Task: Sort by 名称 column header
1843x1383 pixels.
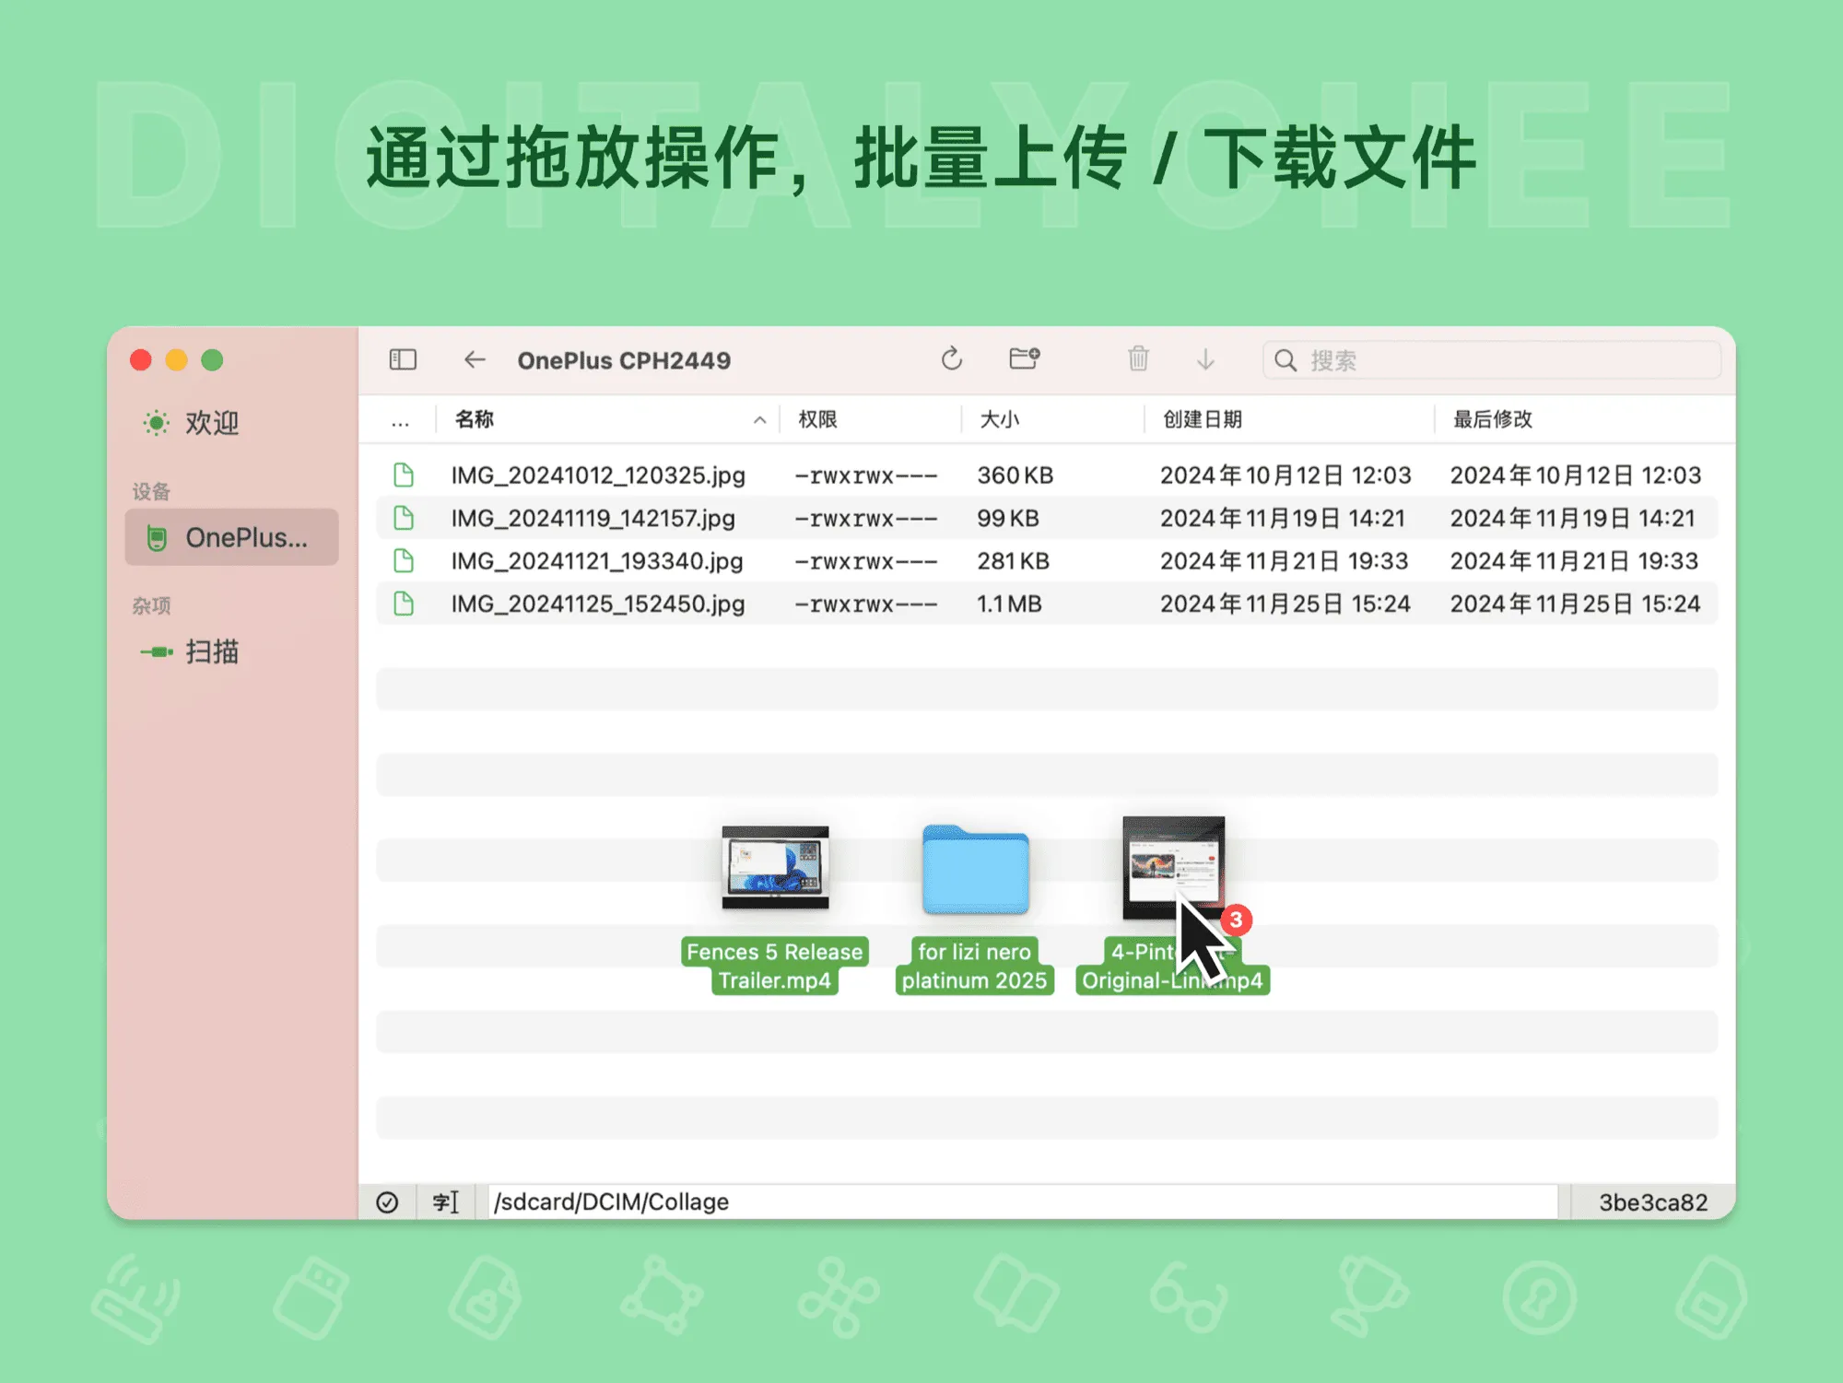Action: coord(475,419)
